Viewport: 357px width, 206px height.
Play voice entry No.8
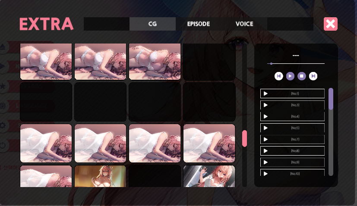coord(265,151)
